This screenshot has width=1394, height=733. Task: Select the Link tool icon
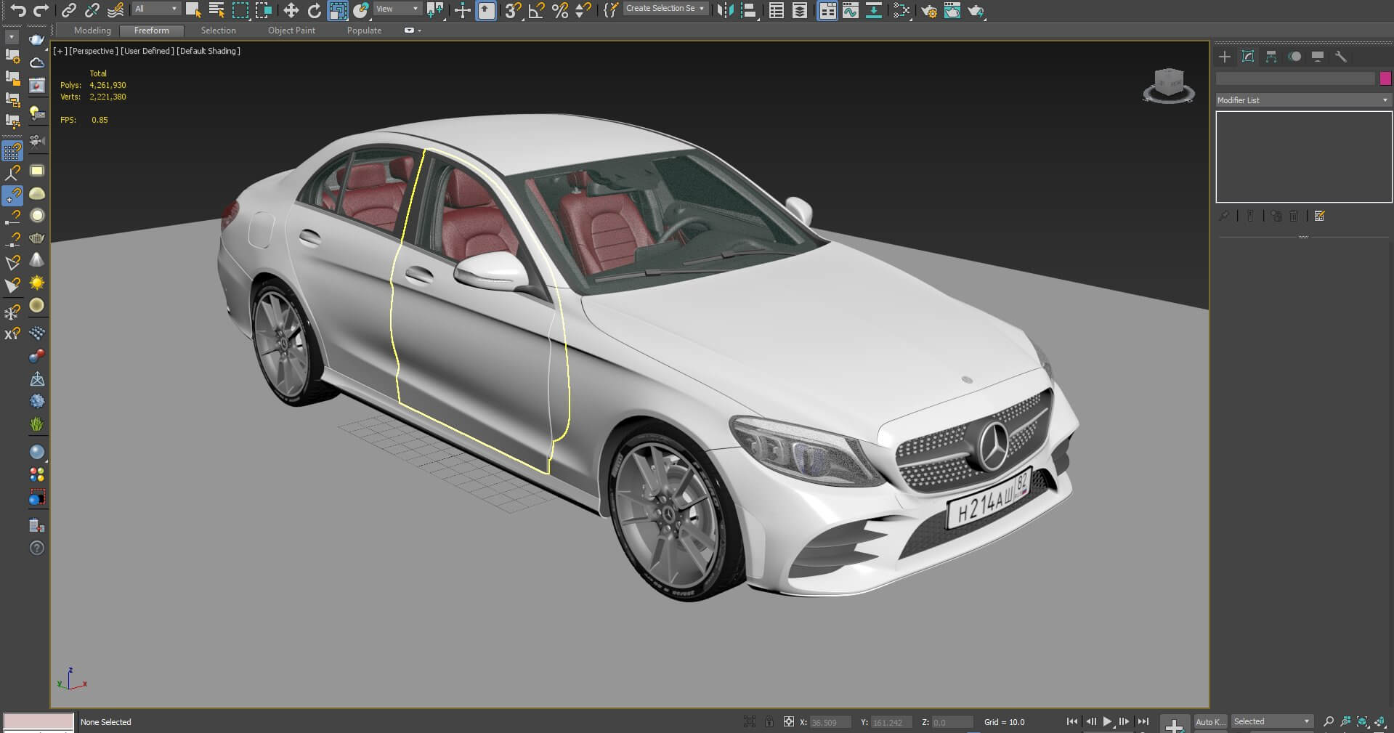tap(68, 10)
